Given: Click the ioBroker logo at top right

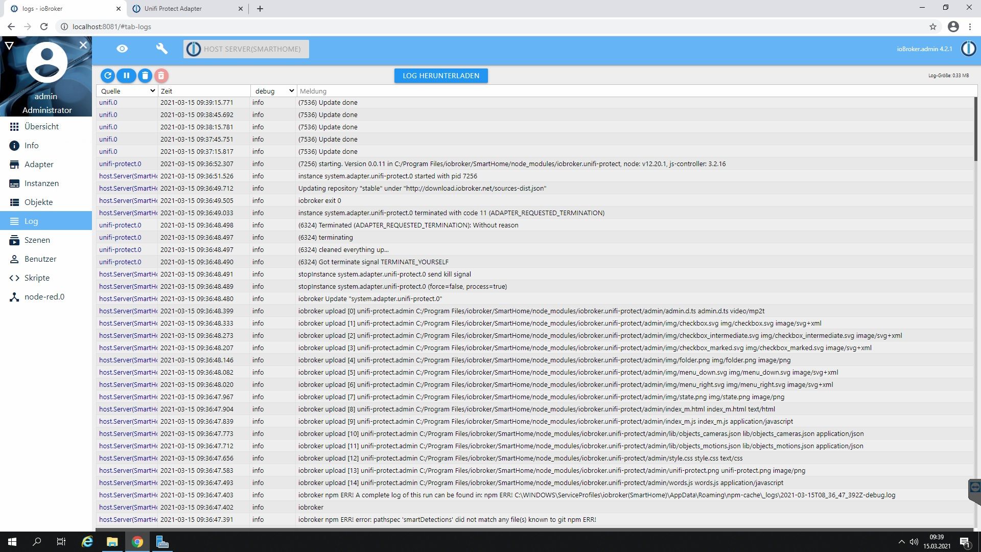Looking at the screenshot, I should tap(968, 49).
